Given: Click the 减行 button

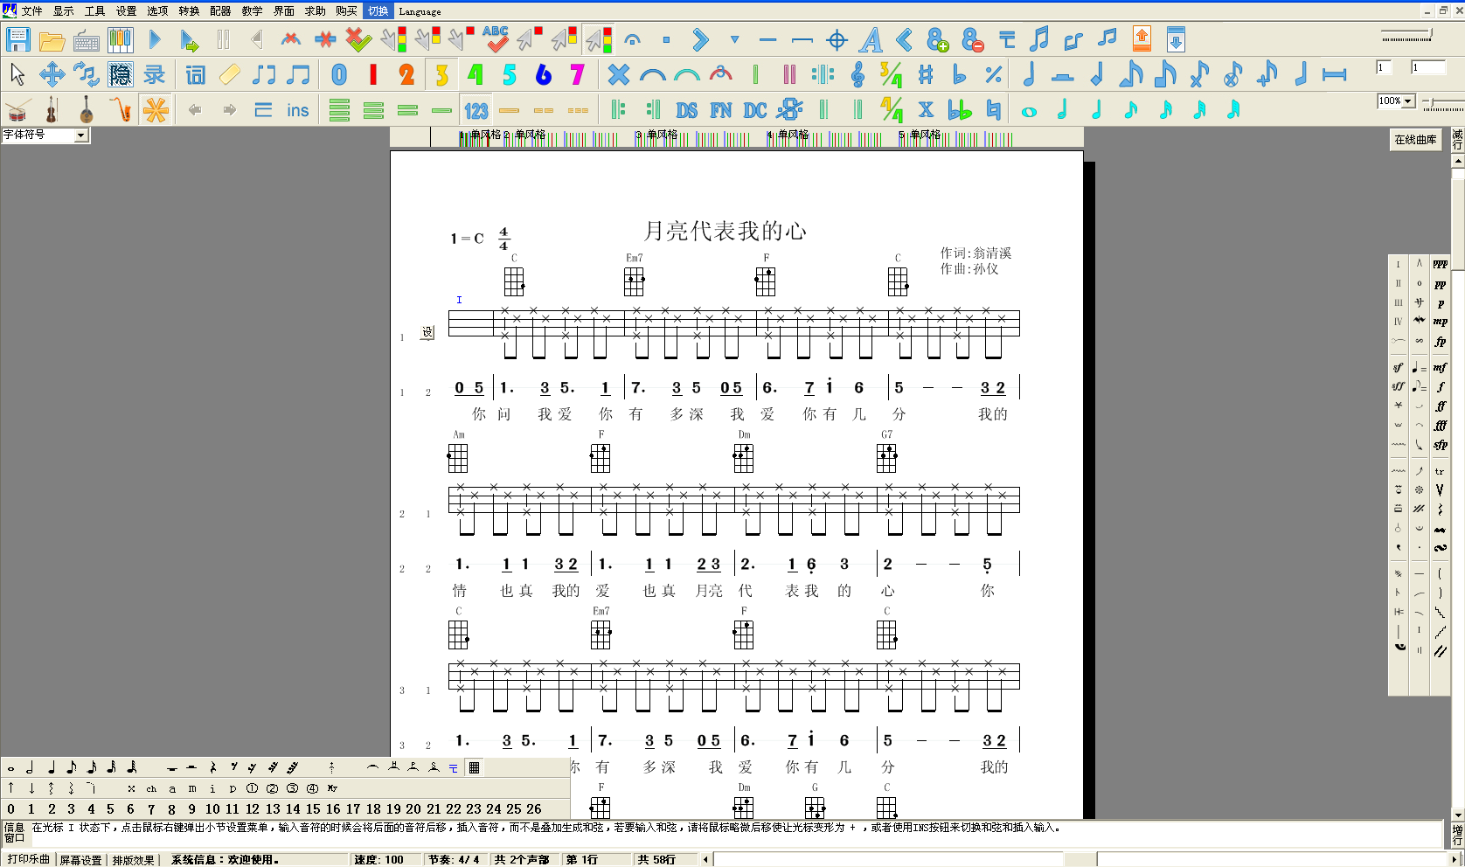Looking at the screenshot, I should (1457, 140).
